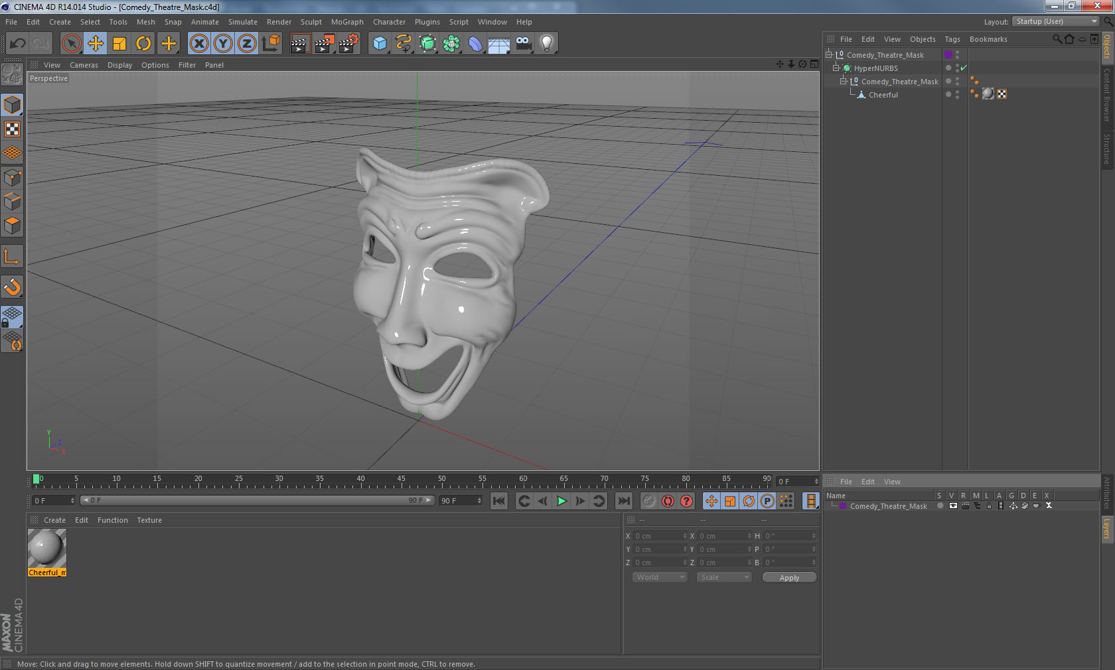Click the Apply coordinates button

pyautogui.click(x=789, y=578)
